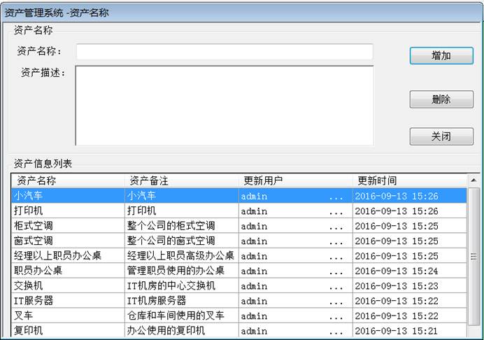Click the admin cell in 小汽车 row
484x340 pixels.
(296, 196)
